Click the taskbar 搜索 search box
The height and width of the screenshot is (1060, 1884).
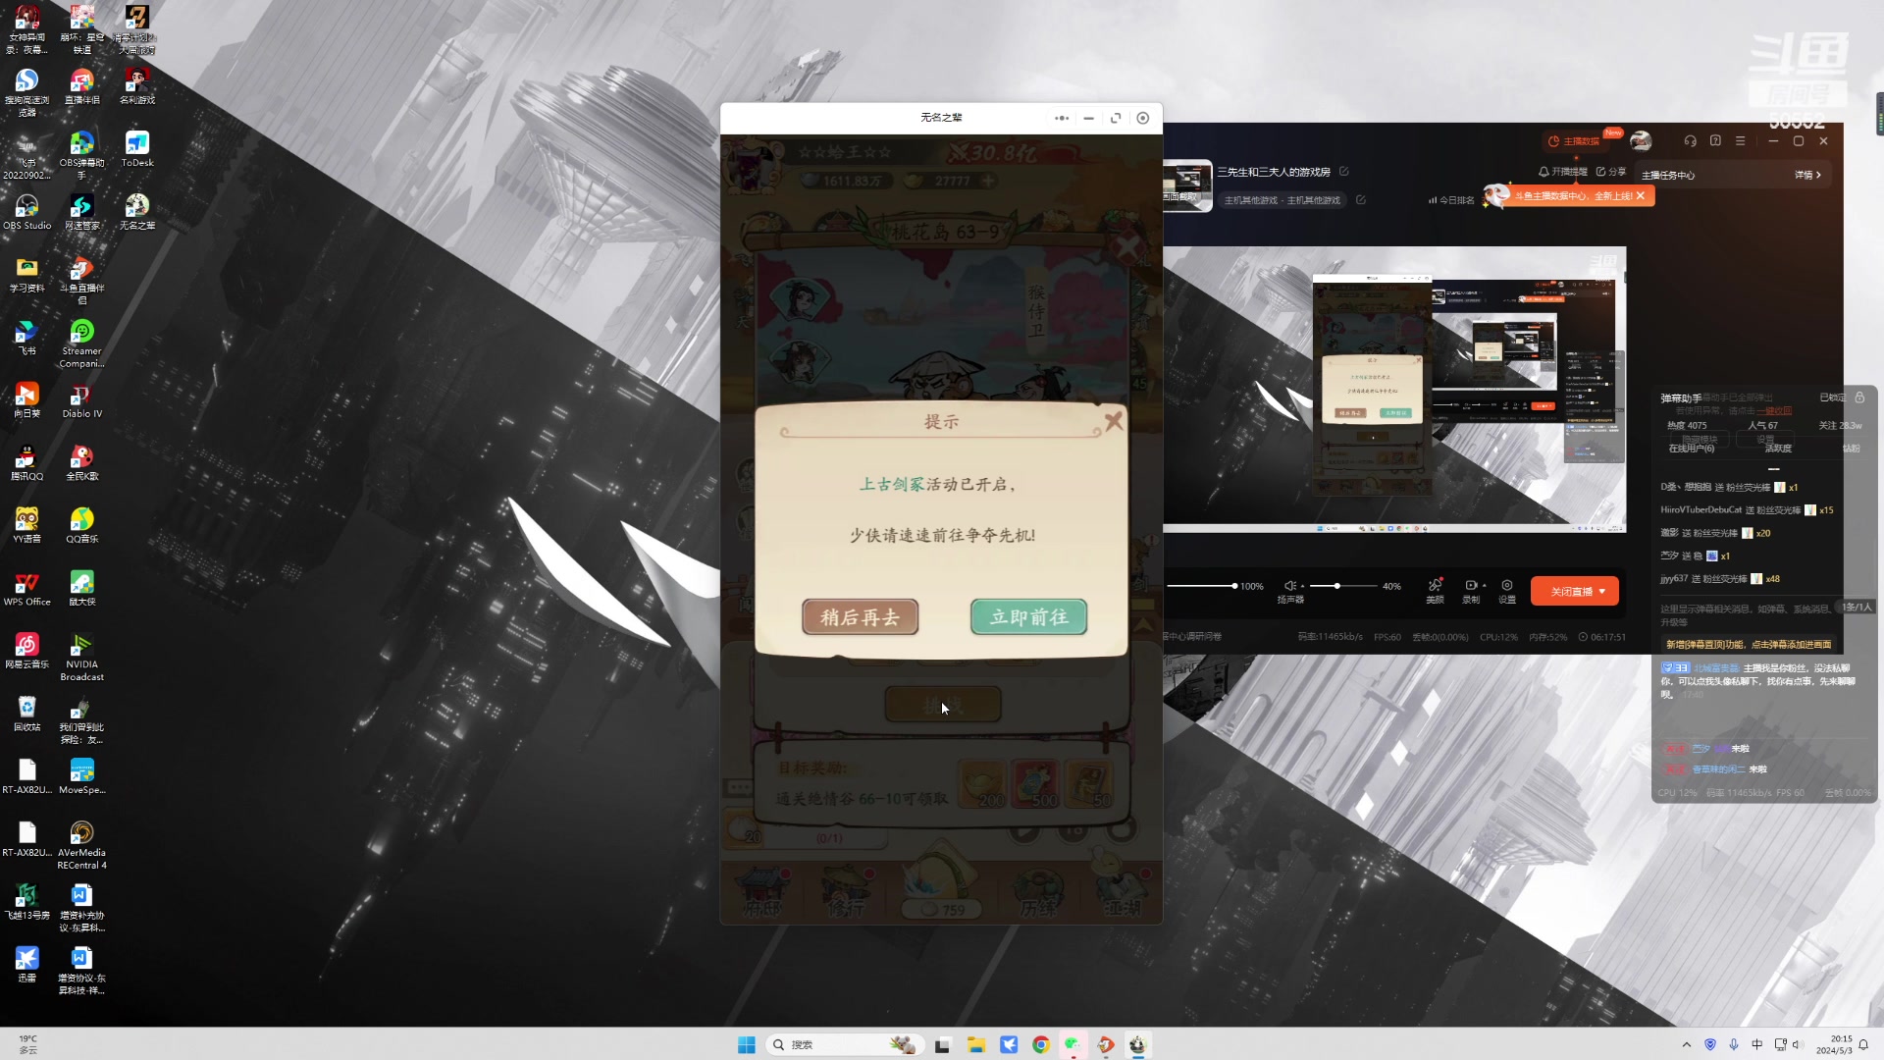846,1044
